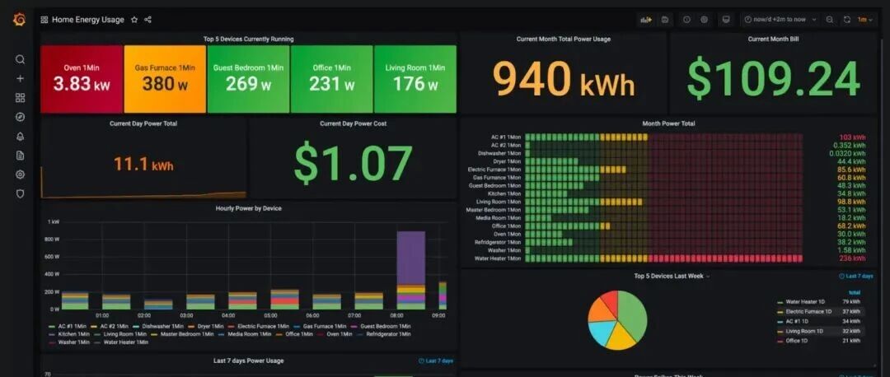Image resolution: width=890 pixels, height=377 pixels.
Task: Open the Last 7 days Power Usage title menu
Action: point(249,361)
